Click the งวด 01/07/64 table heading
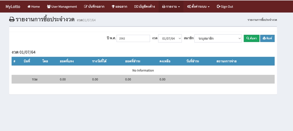The width and height of the screenshot is (293, 131). tap(24, 52)
